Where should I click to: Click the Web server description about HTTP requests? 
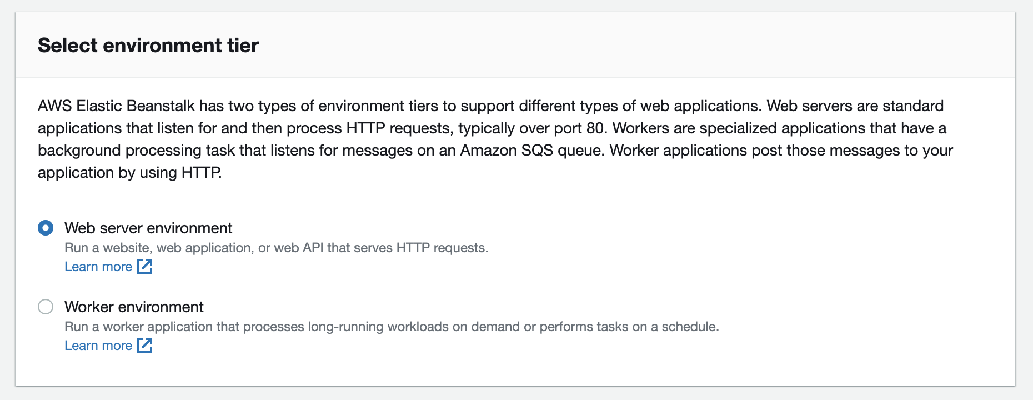coord(276,248)
